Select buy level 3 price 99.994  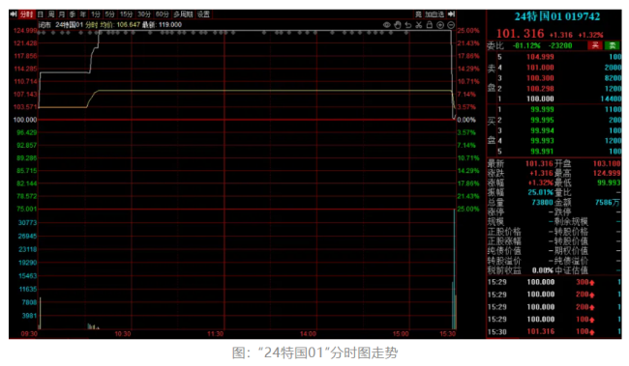tap(542, 130)
